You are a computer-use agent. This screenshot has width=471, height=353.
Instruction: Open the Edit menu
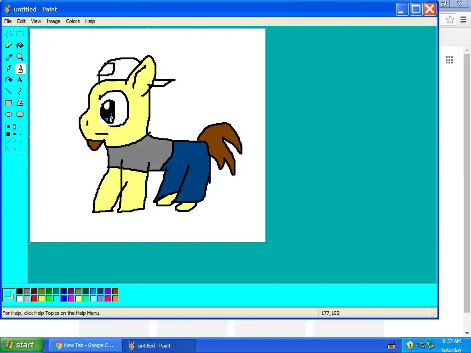point(21,21)
